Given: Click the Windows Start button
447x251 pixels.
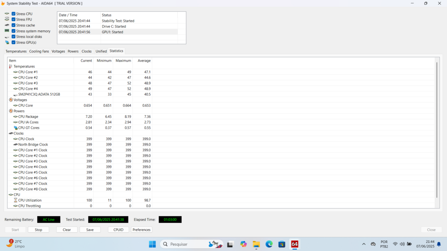Looking at the screenshot, I should coord(152,244).
